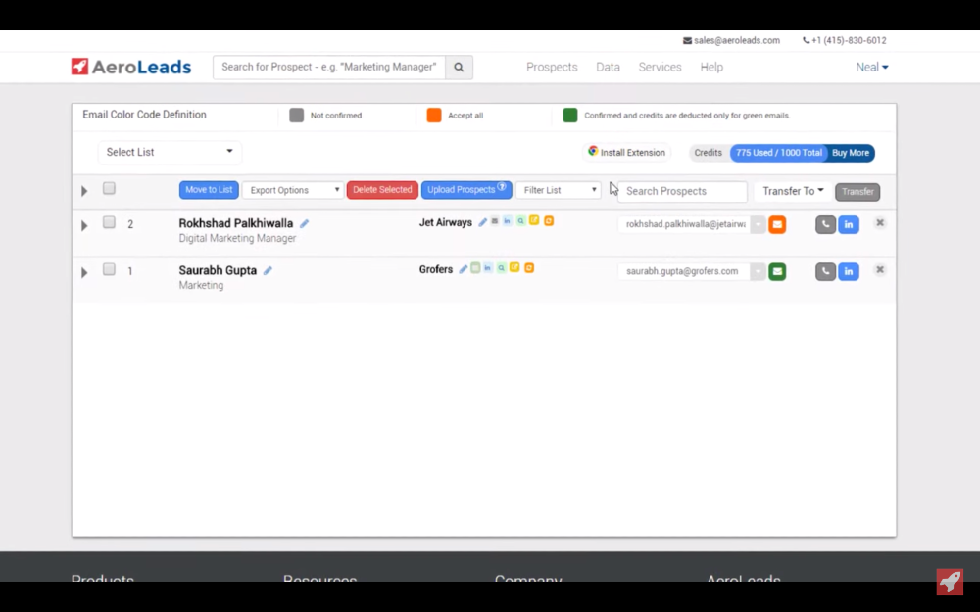The height and width of the screenshot is (612, 980).
Task: Open email dropdown for saurabh.gupta@grofers.com
Action: 758,271
